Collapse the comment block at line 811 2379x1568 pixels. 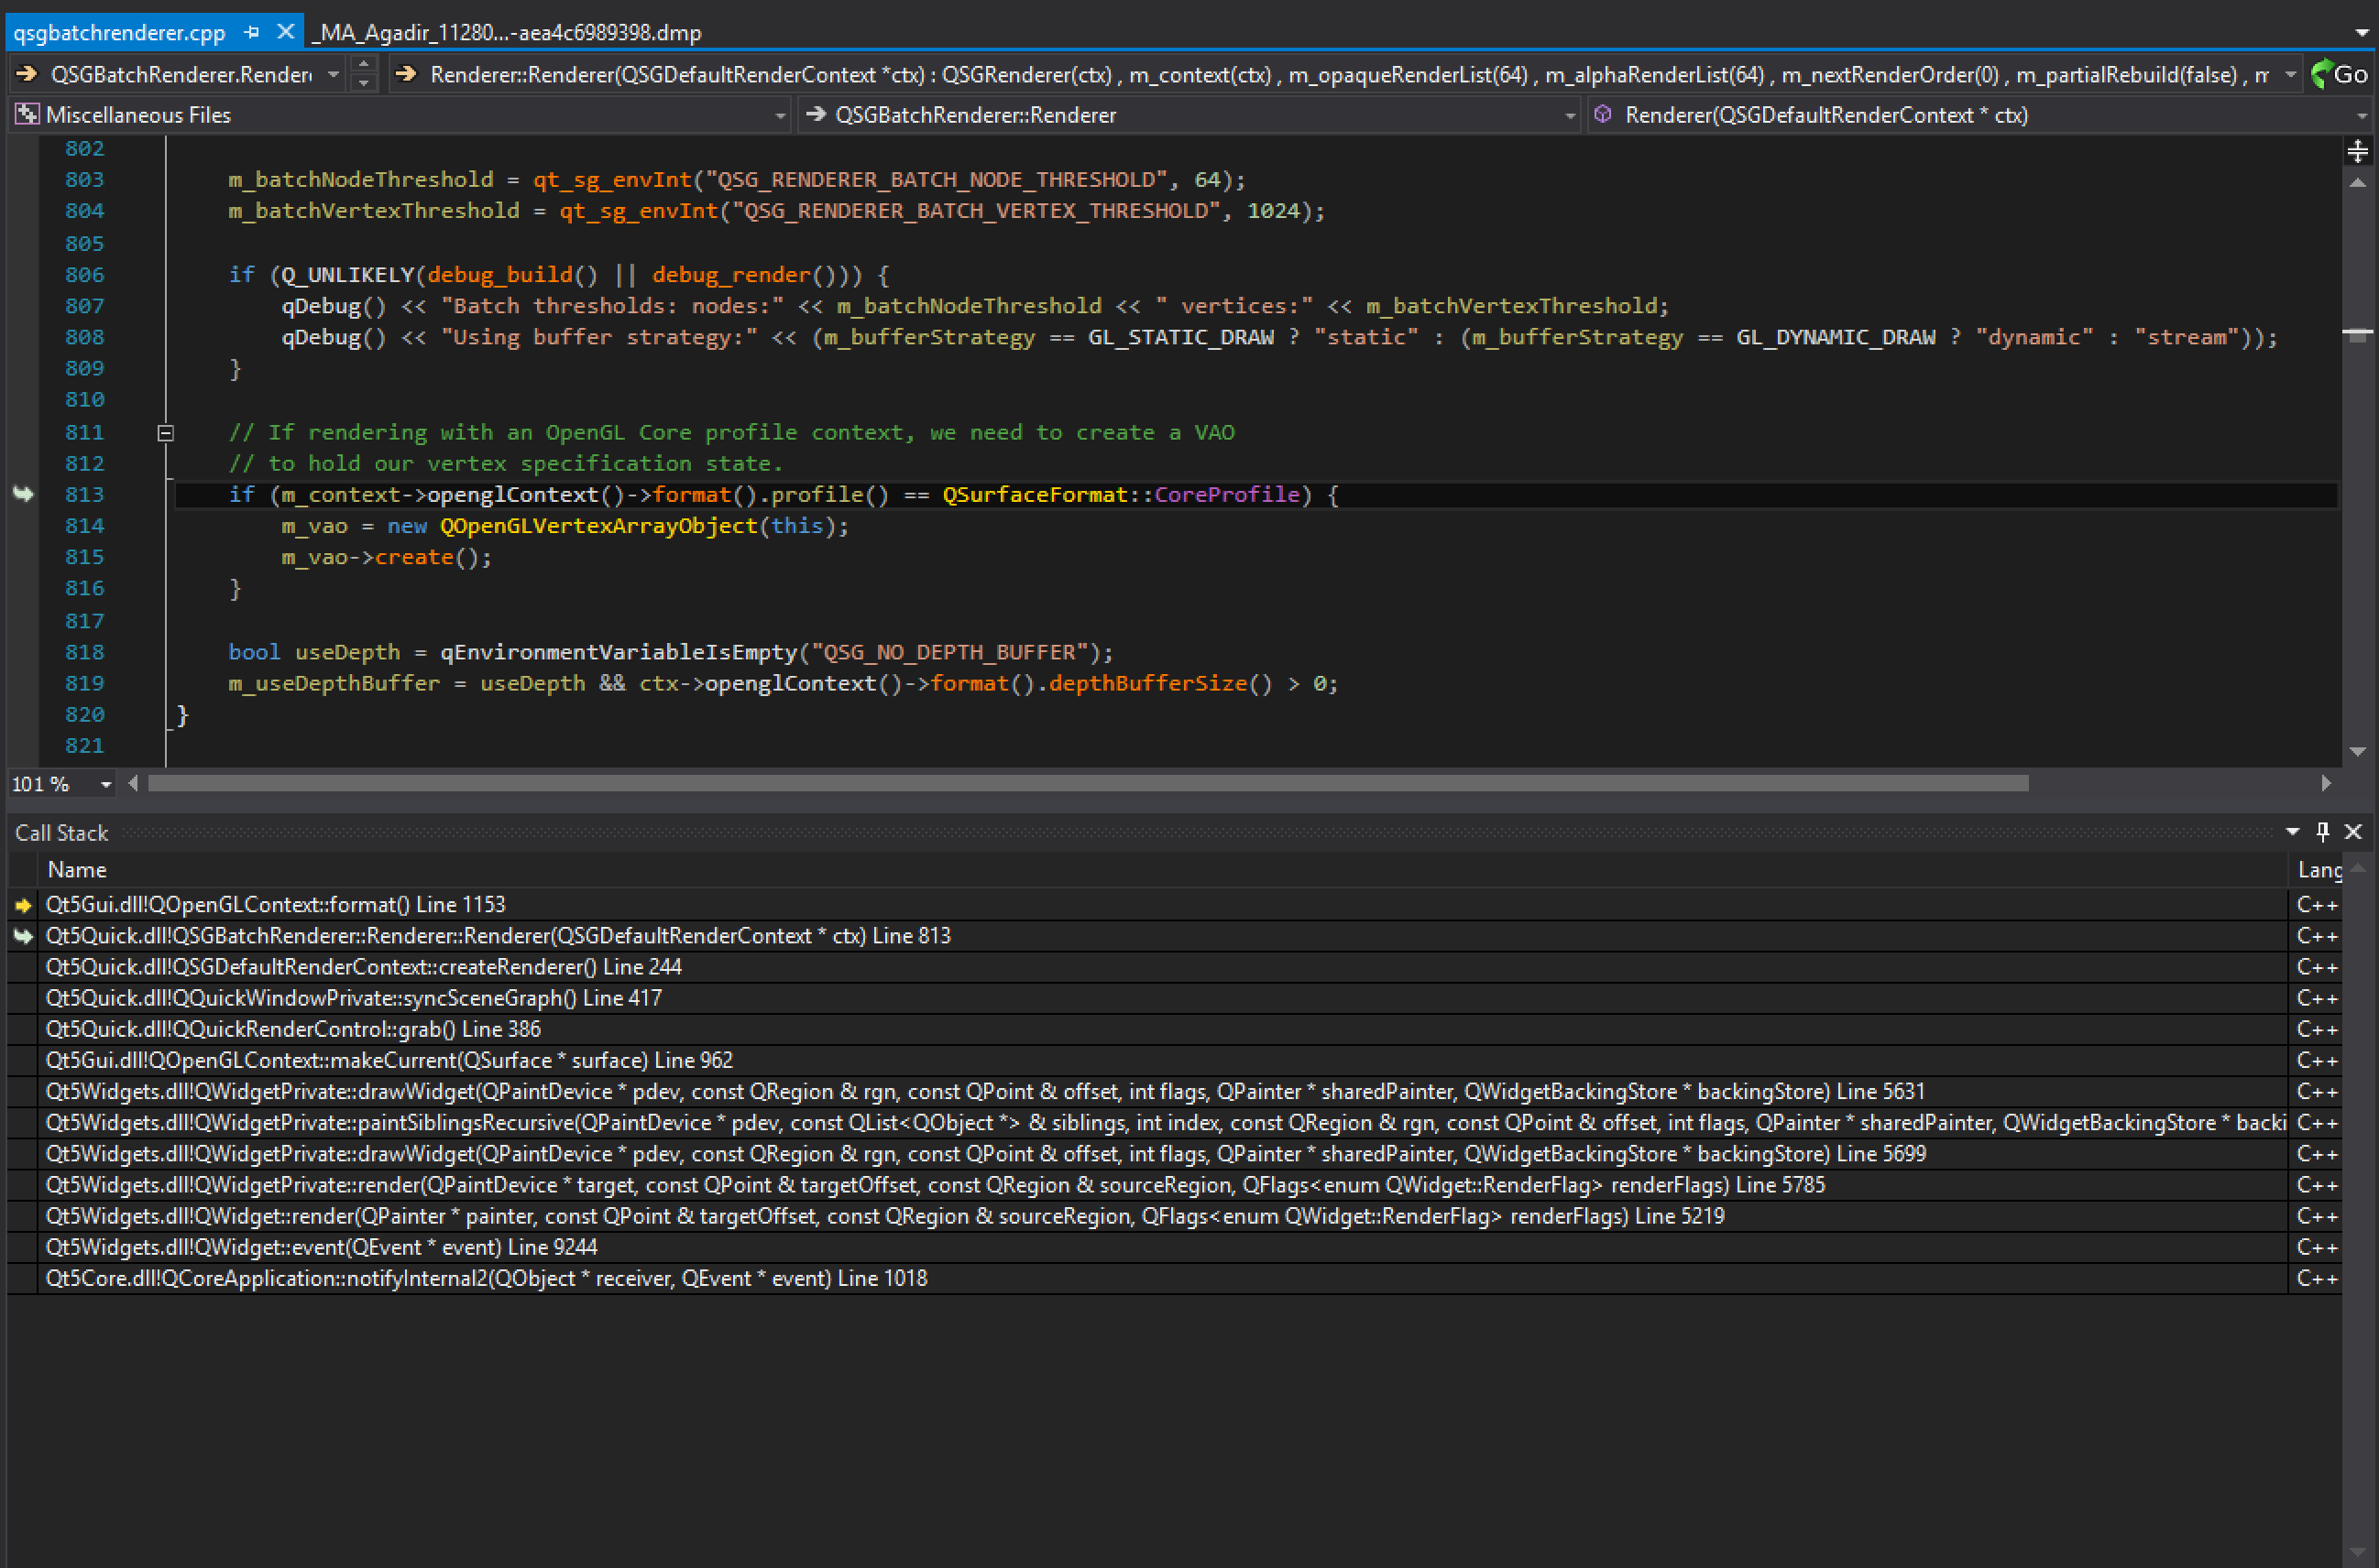[x=166, y=433]
